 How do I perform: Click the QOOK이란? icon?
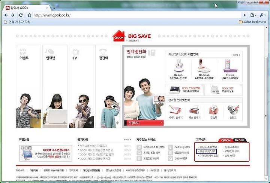(170, 158)
